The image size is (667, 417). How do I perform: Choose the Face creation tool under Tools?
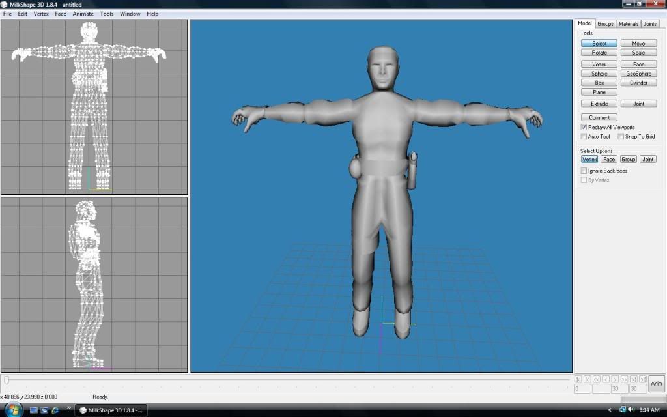click(x=638, y=65)
